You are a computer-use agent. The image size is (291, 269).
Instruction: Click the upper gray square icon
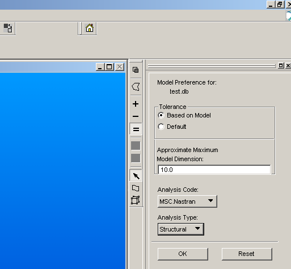click(x=136, y=146)
